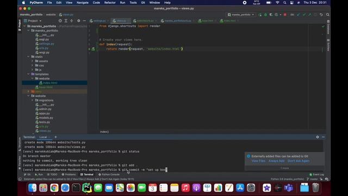Click Always Add in the Git notification

(276, 161)
